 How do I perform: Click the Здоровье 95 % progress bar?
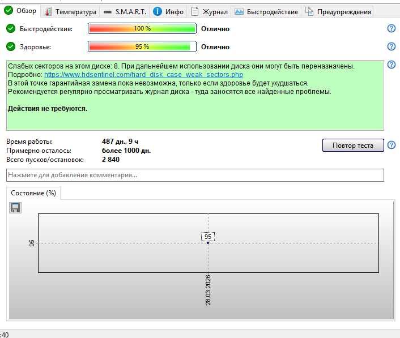pos(142,46)
